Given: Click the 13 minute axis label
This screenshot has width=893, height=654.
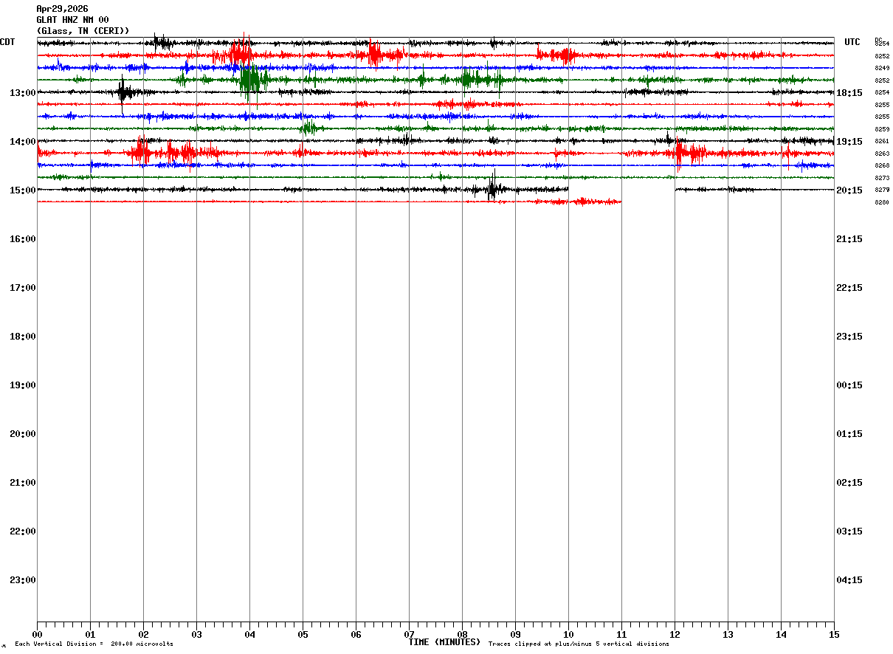Looking at the screenshot, I should (x=728, y=635).
